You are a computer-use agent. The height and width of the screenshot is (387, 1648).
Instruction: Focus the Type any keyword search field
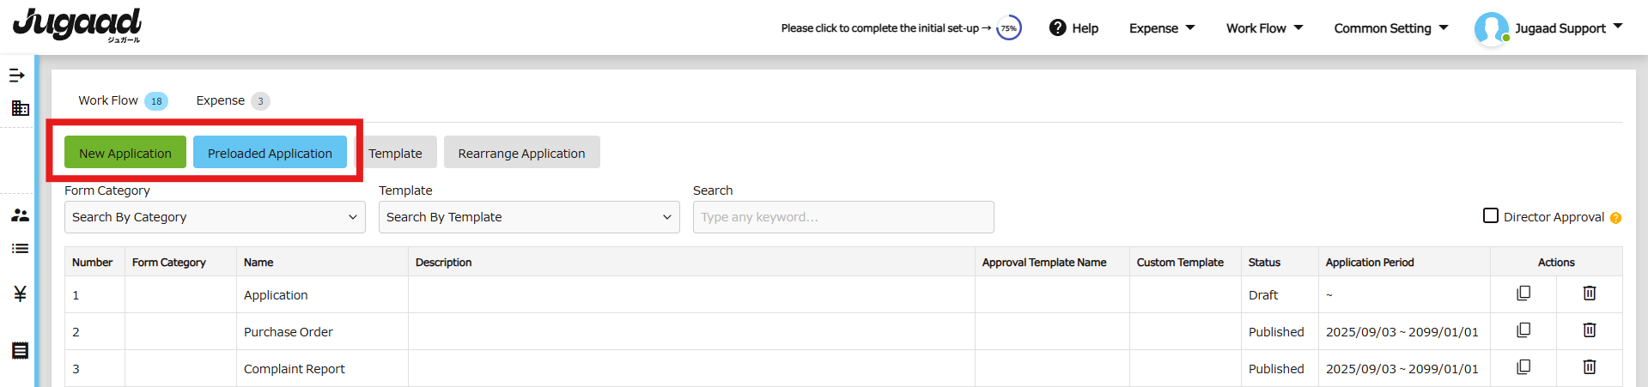(x=843, y=217)
